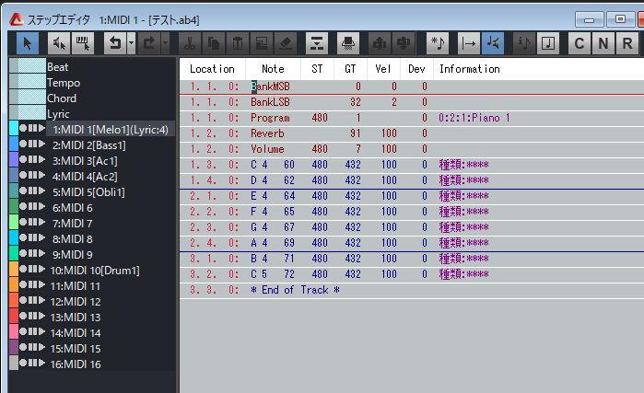This screenshot has width=644, height=393.
Task: Select the arrow pointer tool
Action: point(27,42)
